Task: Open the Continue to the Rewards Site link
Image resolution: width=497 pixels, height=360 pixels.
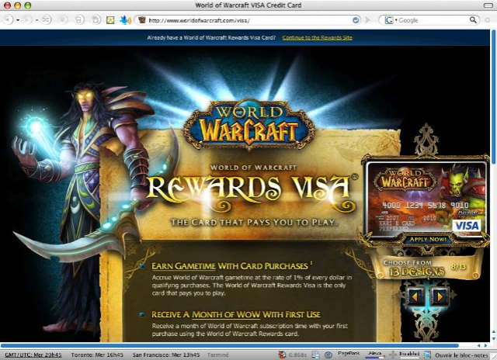Action: click(316, 36)
